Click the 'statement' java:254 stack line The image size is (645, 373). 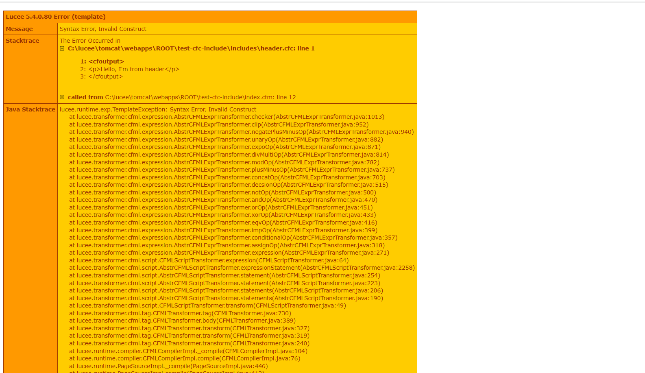click(224, 275)
